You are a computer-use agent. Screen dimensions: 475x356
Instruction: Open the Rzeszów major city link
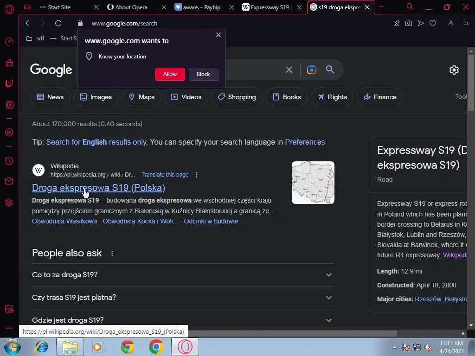tap(428, 299)
